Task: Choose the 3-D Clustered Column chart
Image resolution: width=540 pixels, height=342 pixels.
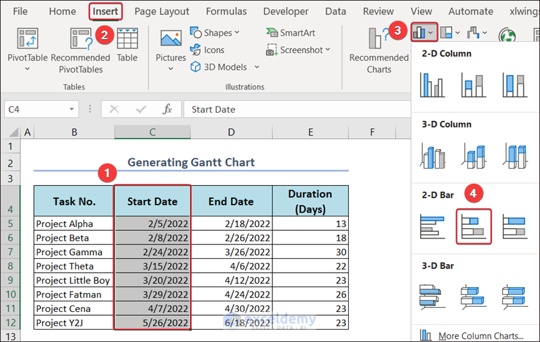Action: [x=432, y=156]
